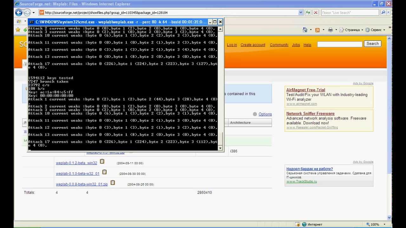Image resolution: width=406 pixels, height=228 pixels.
Task: Refresh the page in Internet Explorer
Action: [x=308, y=13]
